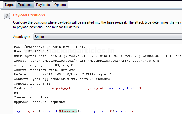
Task: Click the Connection: close line
Action: point(31,98)
